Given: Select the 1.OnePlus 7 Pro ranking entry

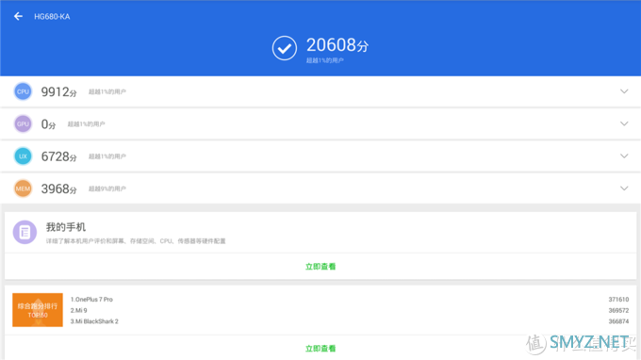Looking at the screenshot, I should tap(91, 300).
